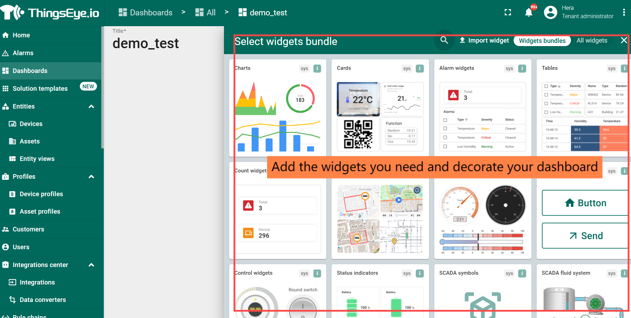Open the user account avatar icon
631x318 pixels.
tap(550, 13)
